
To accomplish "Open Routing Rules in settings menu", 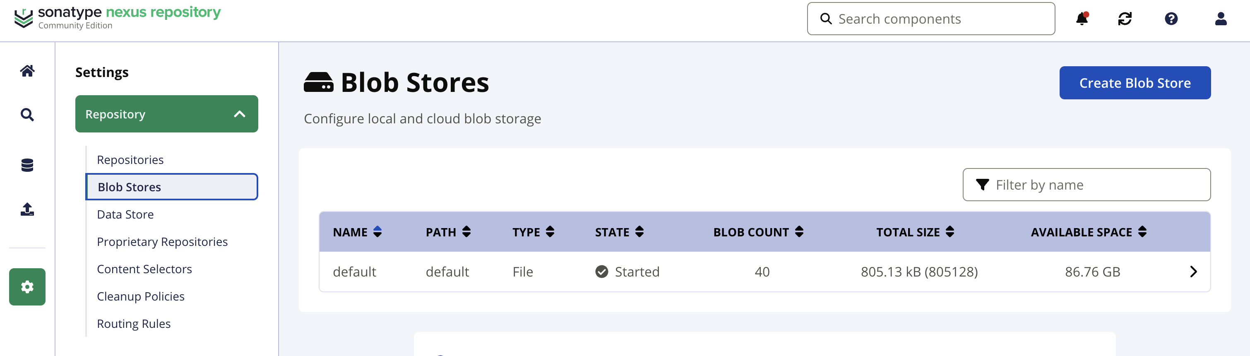I will pos(134,323).
